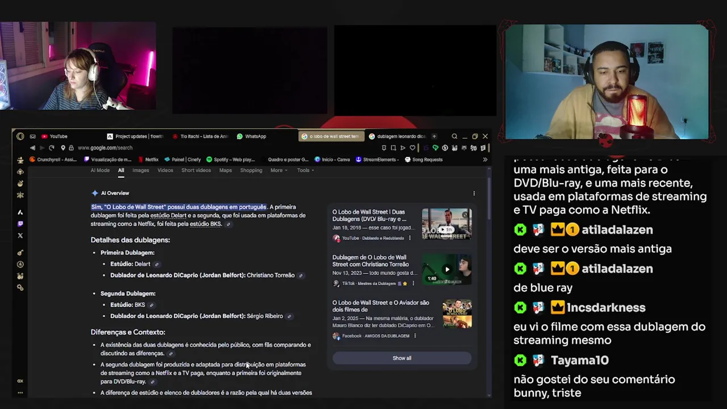
Task: Click chat username 'Tayama10'
Action: pos(580,361)
